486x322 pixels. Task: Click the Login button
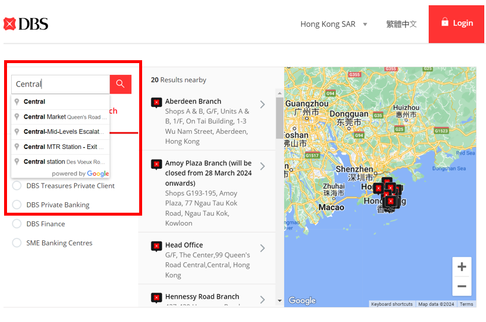(x=456, y=23)
